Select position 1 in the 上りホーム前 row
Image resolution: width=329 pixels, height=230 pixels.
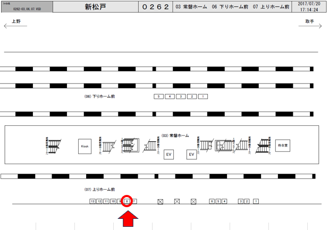click(x=256, y=201)
